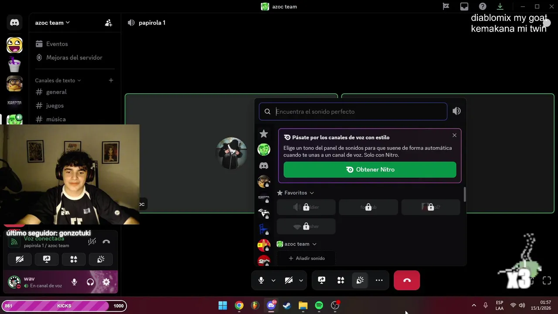Play first locked favorite sound with speaker icon

click(x=306, y=207)
